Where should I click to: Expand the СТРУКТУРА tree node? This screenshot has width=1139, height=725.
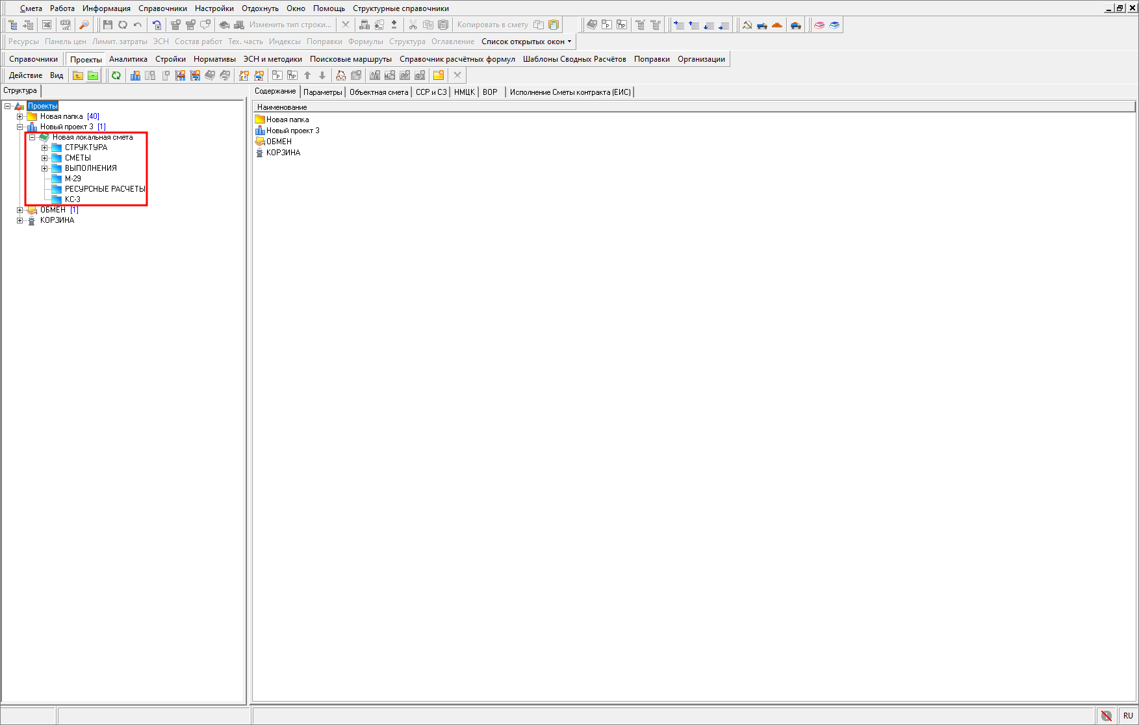(x=44, y=147)
